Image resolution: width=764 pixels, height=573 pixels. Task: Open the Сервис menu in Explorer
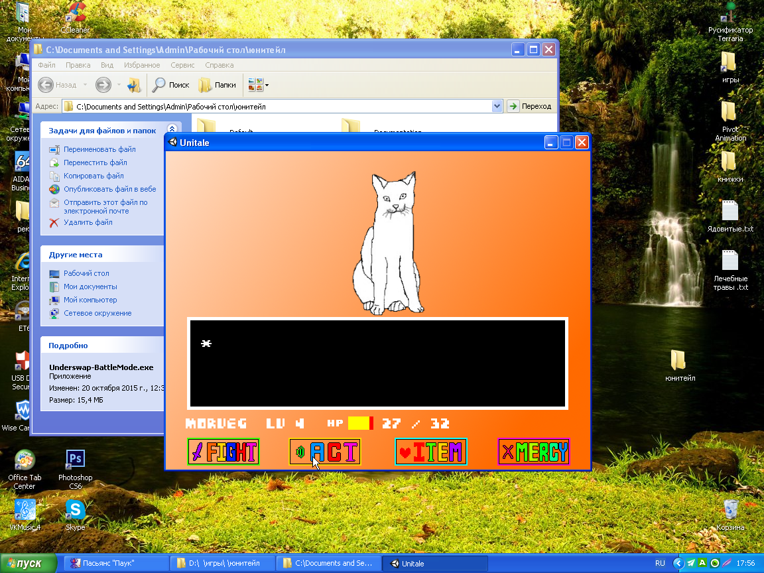point(182,65)
